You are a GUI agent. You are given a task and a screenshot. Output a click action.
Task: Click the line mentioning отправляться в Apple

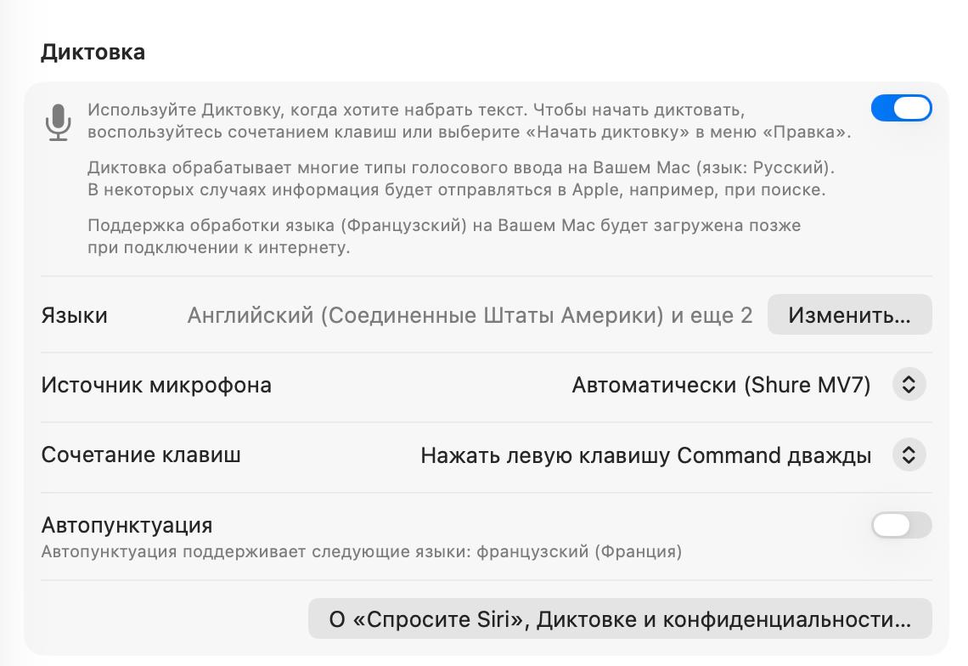tap(456, 189)
